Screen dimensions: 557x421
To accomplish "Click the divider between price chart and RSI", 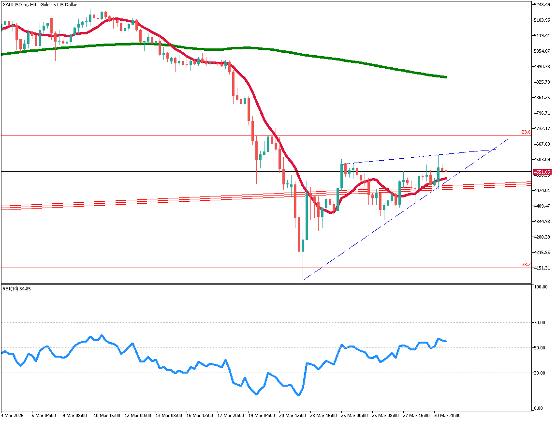I will coord(266,284).
